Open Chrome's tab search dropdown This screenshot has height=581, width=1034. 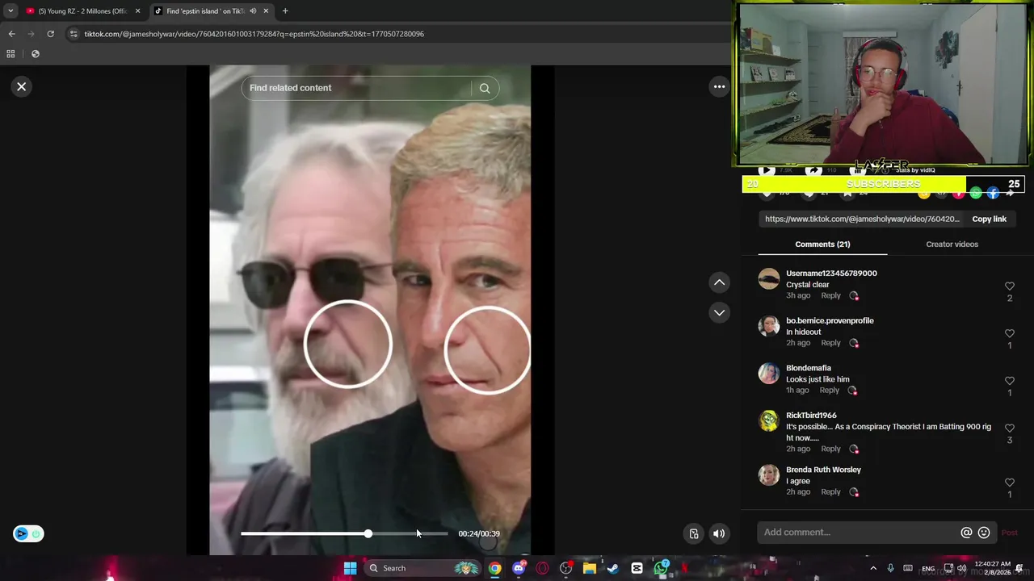[x=11, y=11]
